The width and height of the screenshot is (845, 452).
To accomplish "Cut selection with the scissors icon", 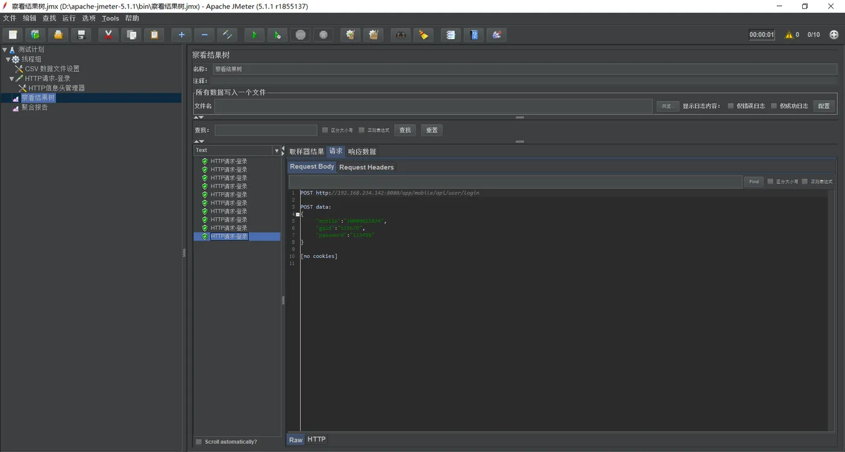I will click(108, 35).
